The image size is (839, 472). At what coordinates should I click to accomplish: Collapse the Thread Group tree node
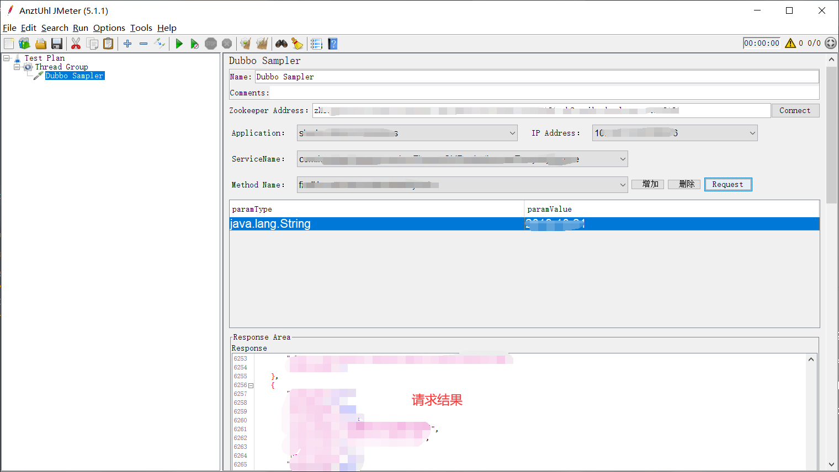pyautogui.click(x=17, y=67)
